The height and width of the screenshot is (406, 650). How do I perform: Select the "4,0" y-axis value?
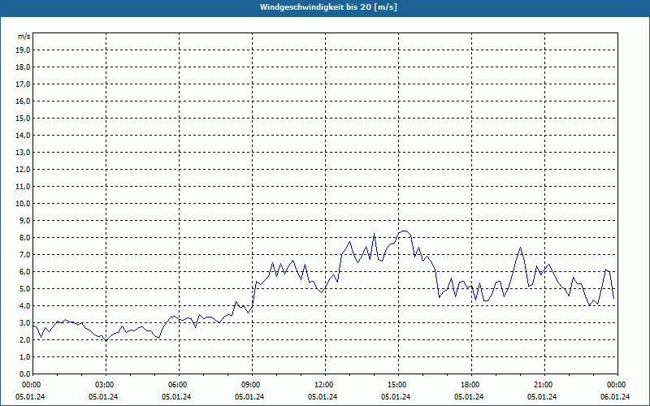point(24,306)
